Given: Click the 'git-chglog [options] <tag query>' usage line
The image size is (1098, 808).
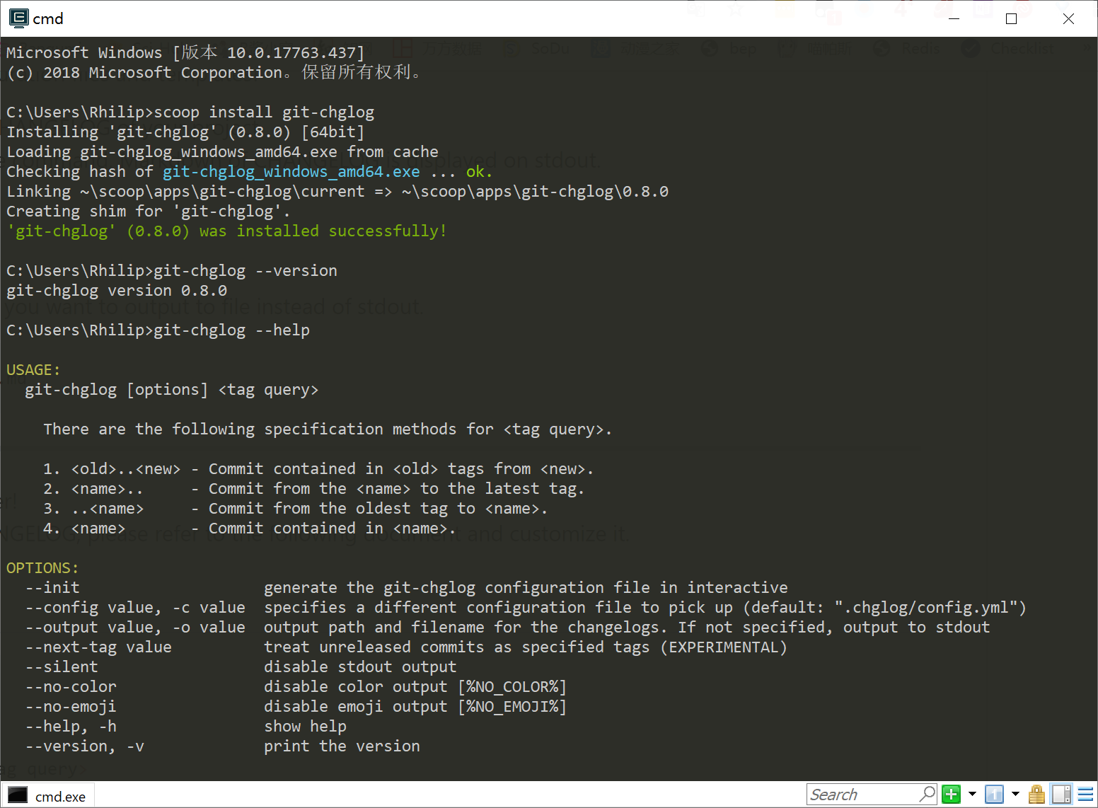Looking at the screenshot, I should coord(172,389).
